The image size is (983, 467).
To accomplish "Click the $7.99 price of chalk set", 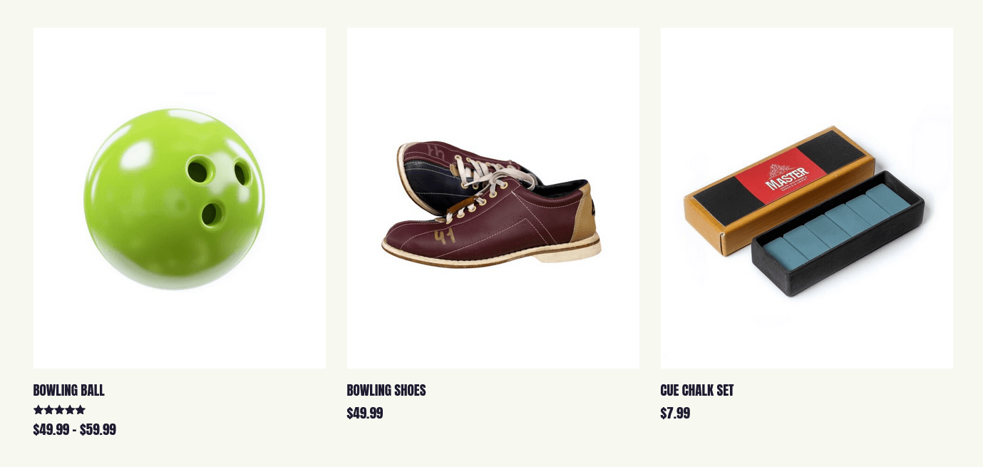I will coord(676,413).
